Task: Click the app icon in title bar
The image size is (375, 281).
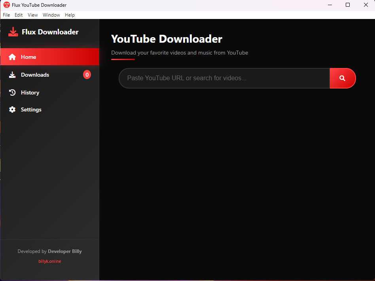Action: 7,5
